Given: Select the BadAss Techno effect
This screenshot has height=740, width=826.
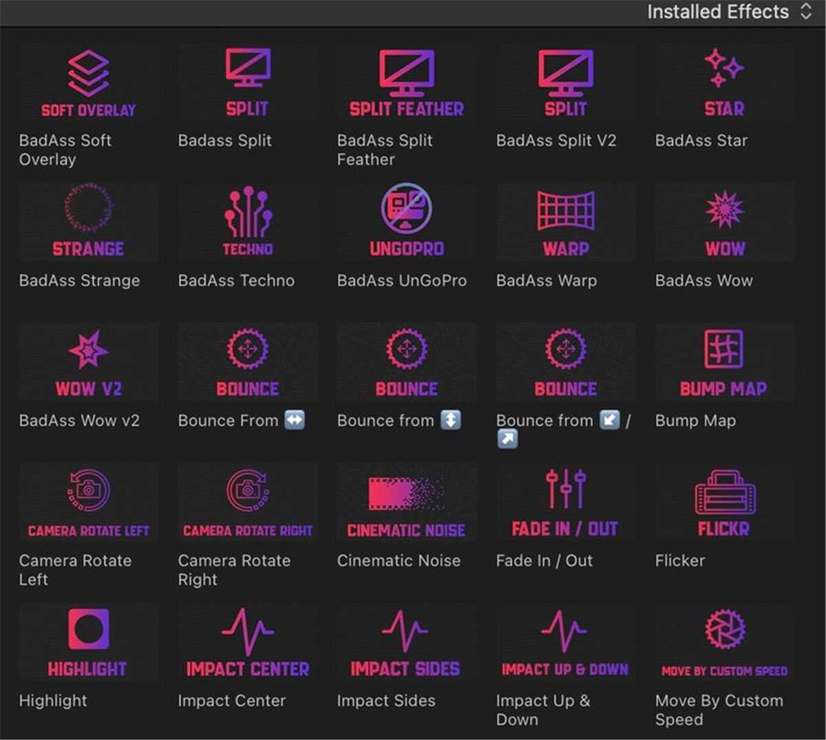Looking at the screenshot, I should 247,222.
